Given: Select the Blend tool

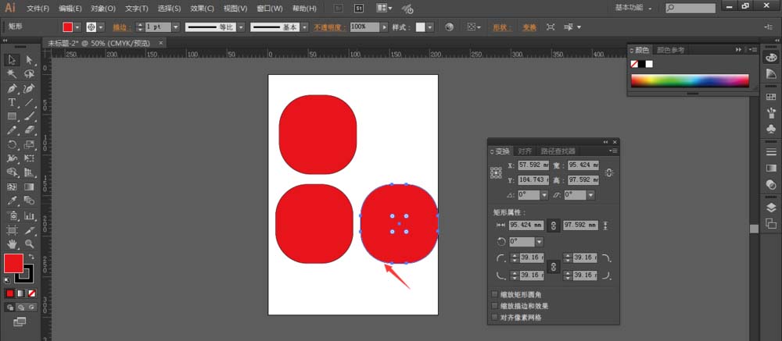Looking at the screenshot, I should pyautogui.click(x=30, y=201).
